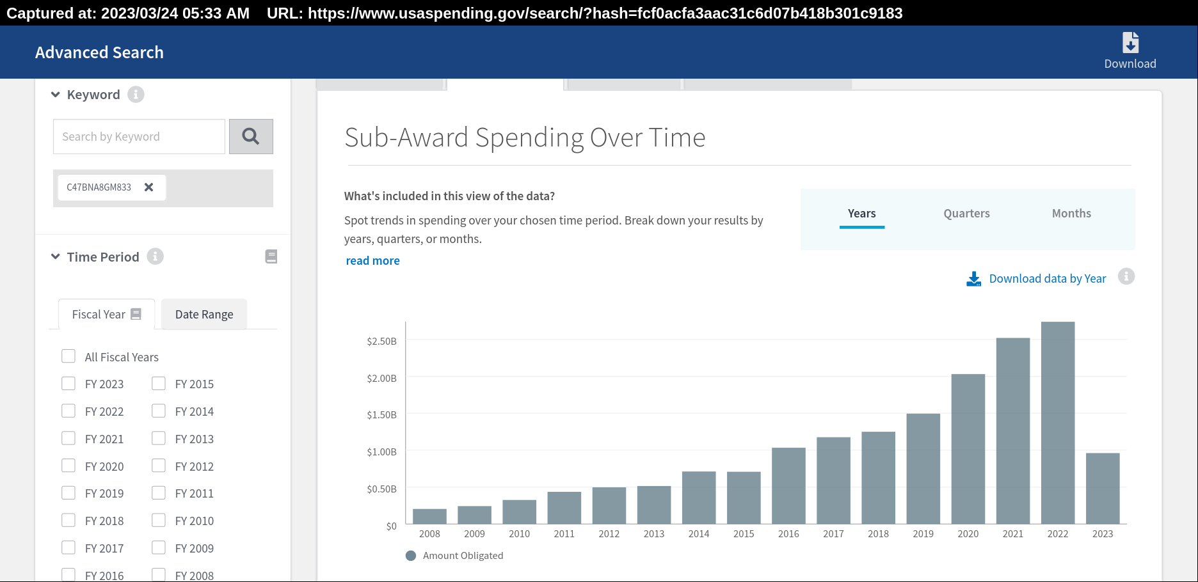Collapse the Time Period filter section
This screenshot has height=582, width=1198.
(56, 256)
